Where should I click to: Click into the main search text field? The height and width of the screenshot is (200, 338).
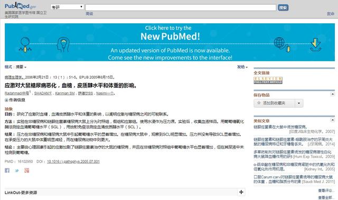point(181,8)
